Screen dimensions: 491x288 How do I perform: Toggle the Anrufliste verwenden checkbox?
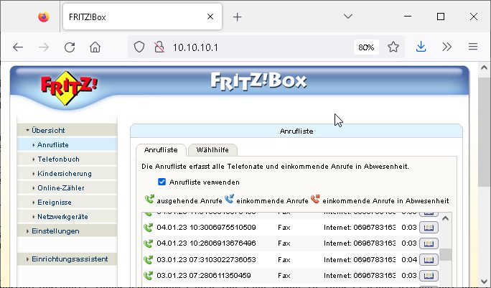point(162,182)
